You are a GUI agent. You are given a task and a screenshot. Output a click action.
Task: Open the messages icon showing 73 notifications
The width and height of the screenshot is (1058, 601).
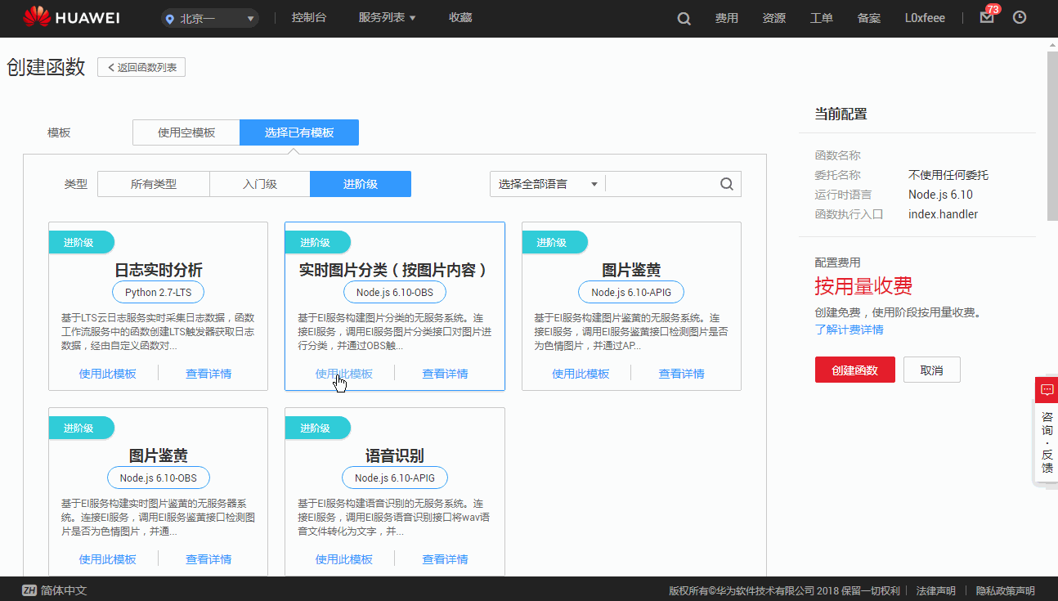point(985,17)
